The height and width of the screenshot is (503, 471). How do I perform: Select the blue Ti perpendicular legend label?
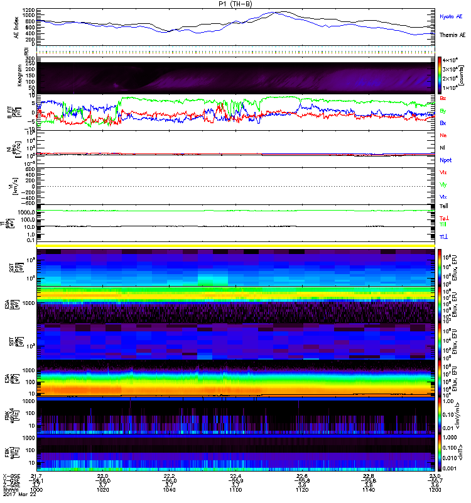[443, 237]
